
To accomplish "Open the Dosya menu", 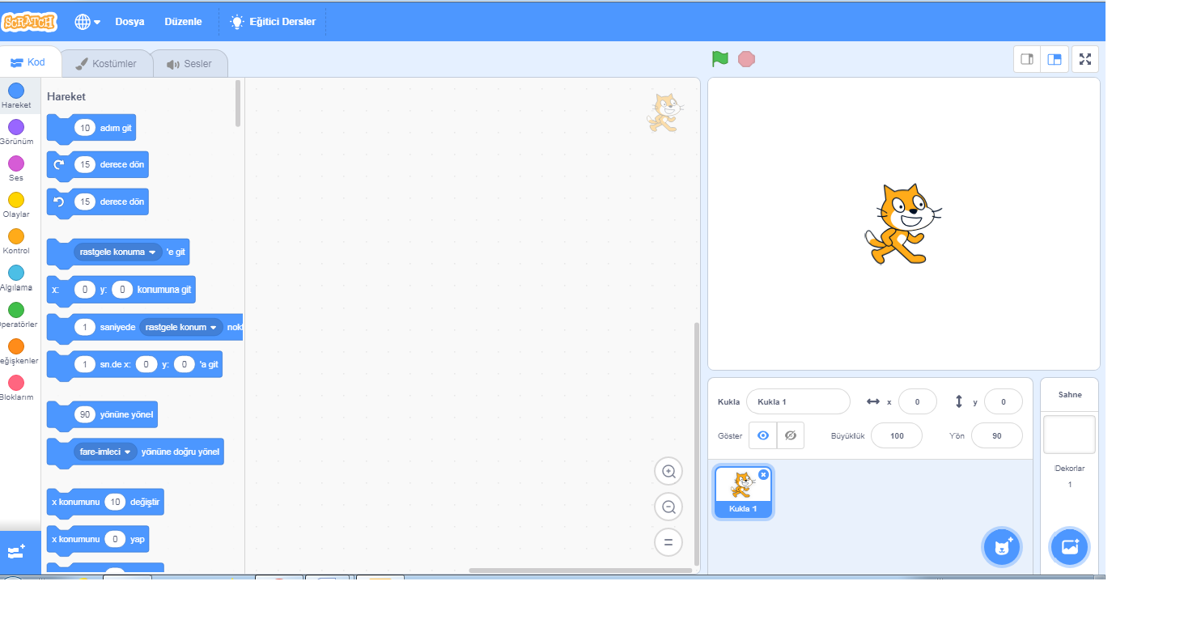I will (129, 22).
